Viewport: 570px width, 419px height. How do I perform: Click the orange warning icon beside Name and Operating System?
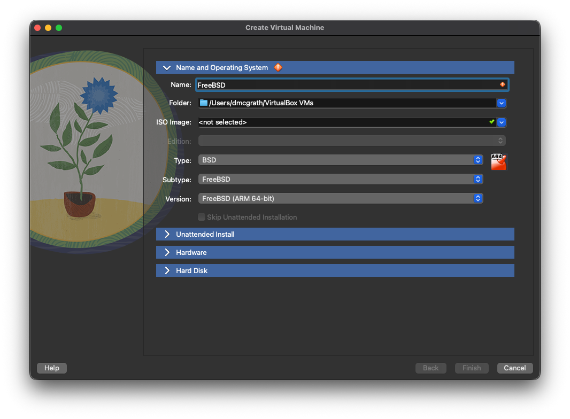point(278,67)
